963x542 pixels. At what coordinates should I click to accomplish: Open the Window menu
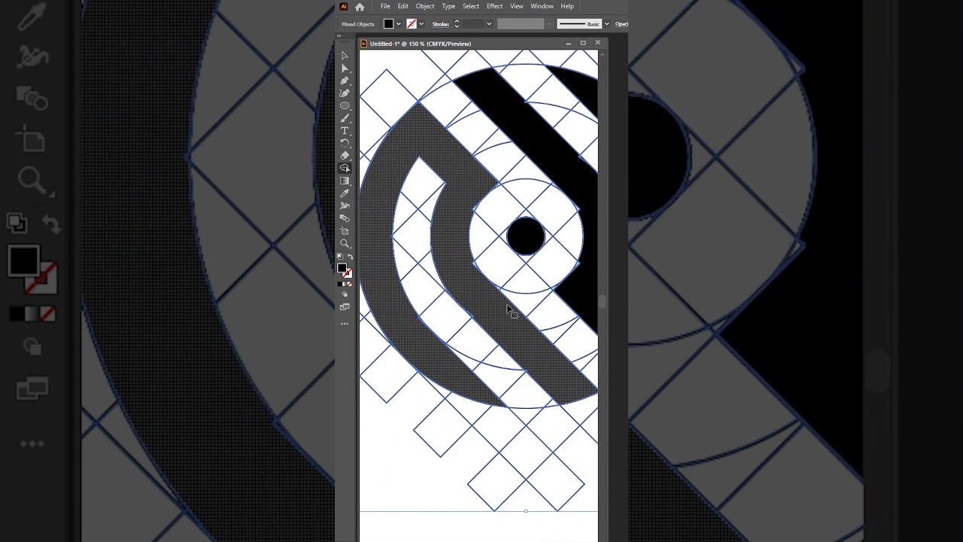(542, 7)
